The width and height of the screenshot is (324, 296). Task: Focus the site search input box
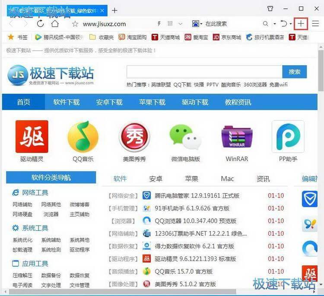(204, 72)
